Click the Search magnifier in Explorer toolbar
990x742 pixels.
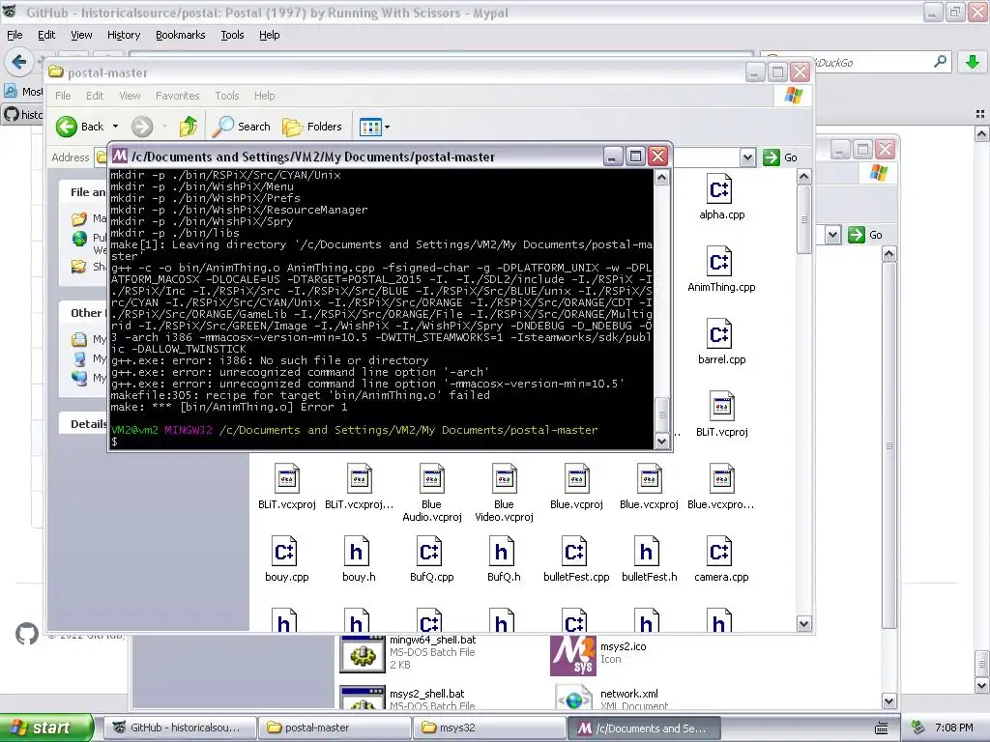pos(223,127)
